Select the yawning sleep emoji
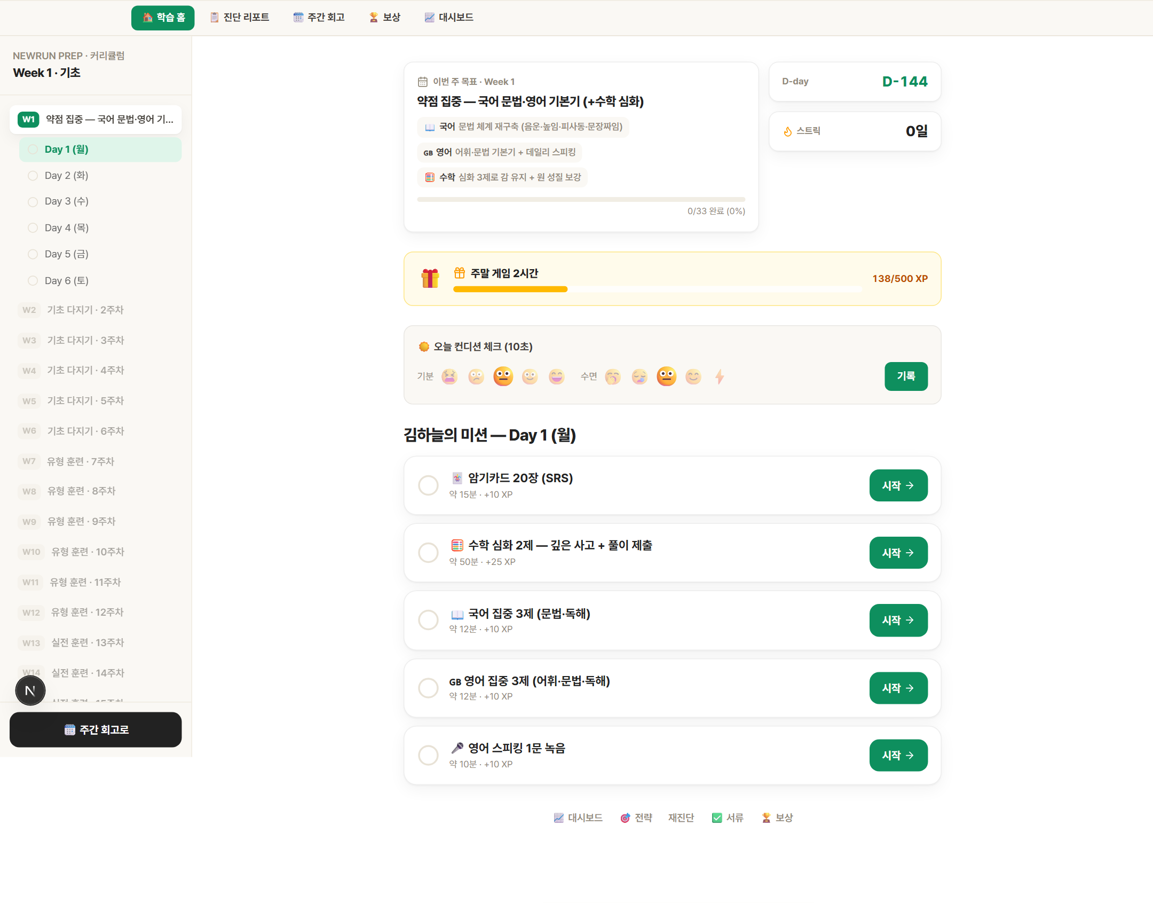1153x903 pixels. click(613, 376)
